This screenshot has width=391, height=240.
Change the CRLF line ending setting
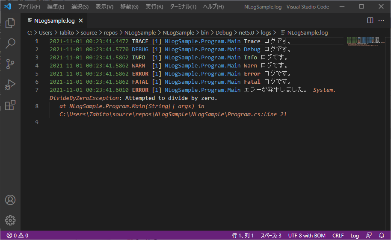pos(338,235)
